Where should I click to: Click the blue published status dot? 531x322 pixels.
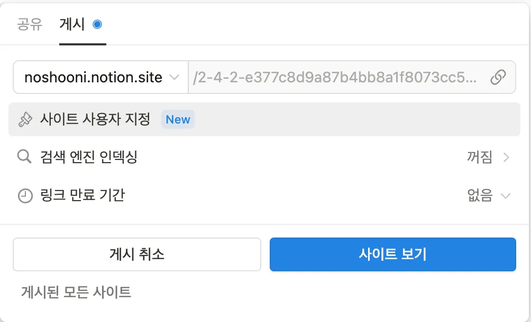pyautogui.click(x=97, y=24)
